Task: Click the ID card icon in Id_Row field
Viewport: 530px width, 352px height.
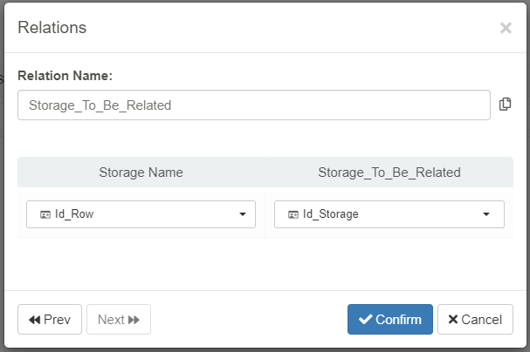Action: coord(45,214)
